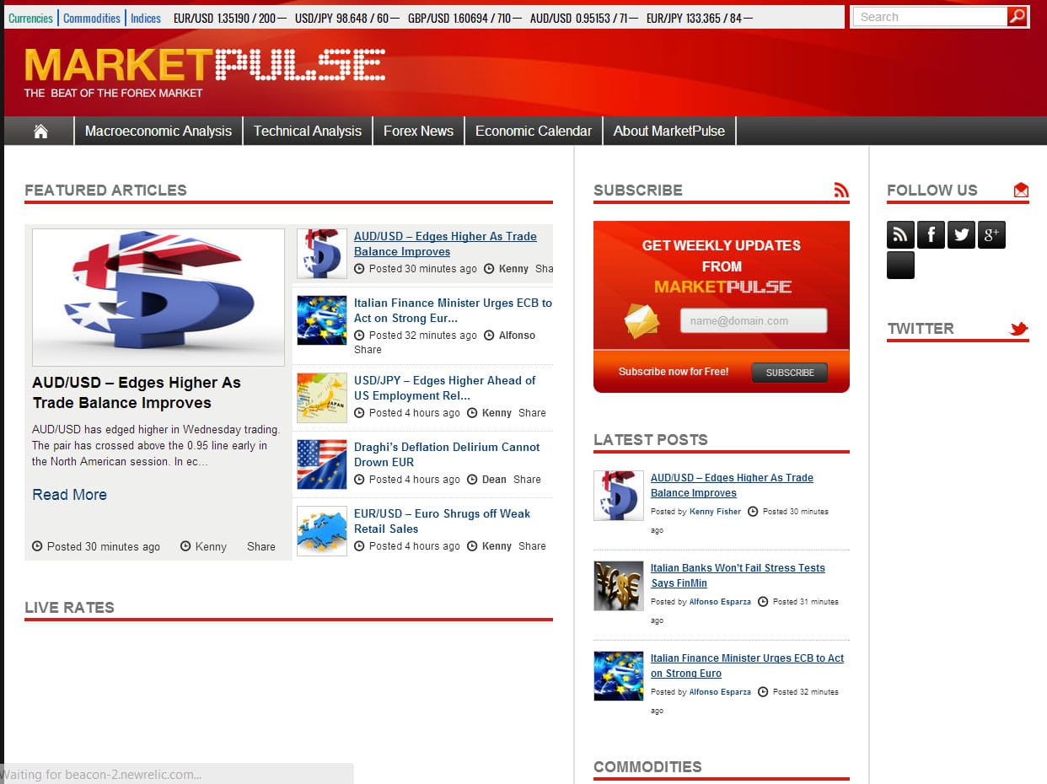Open featured list AUD/USD Edges Higher article link
The height and width of the screenshot is (784, 1047).
(445, 244)
